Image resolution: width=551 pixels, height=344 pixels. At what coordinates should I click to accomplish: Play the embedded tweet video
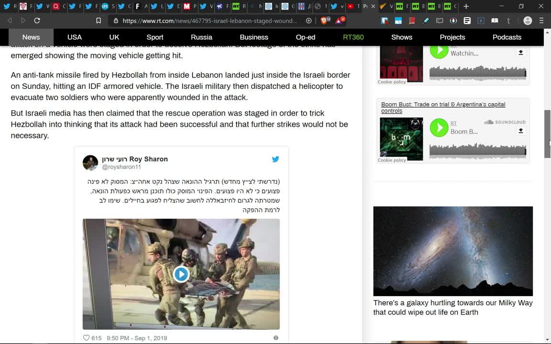click(181, 274)
